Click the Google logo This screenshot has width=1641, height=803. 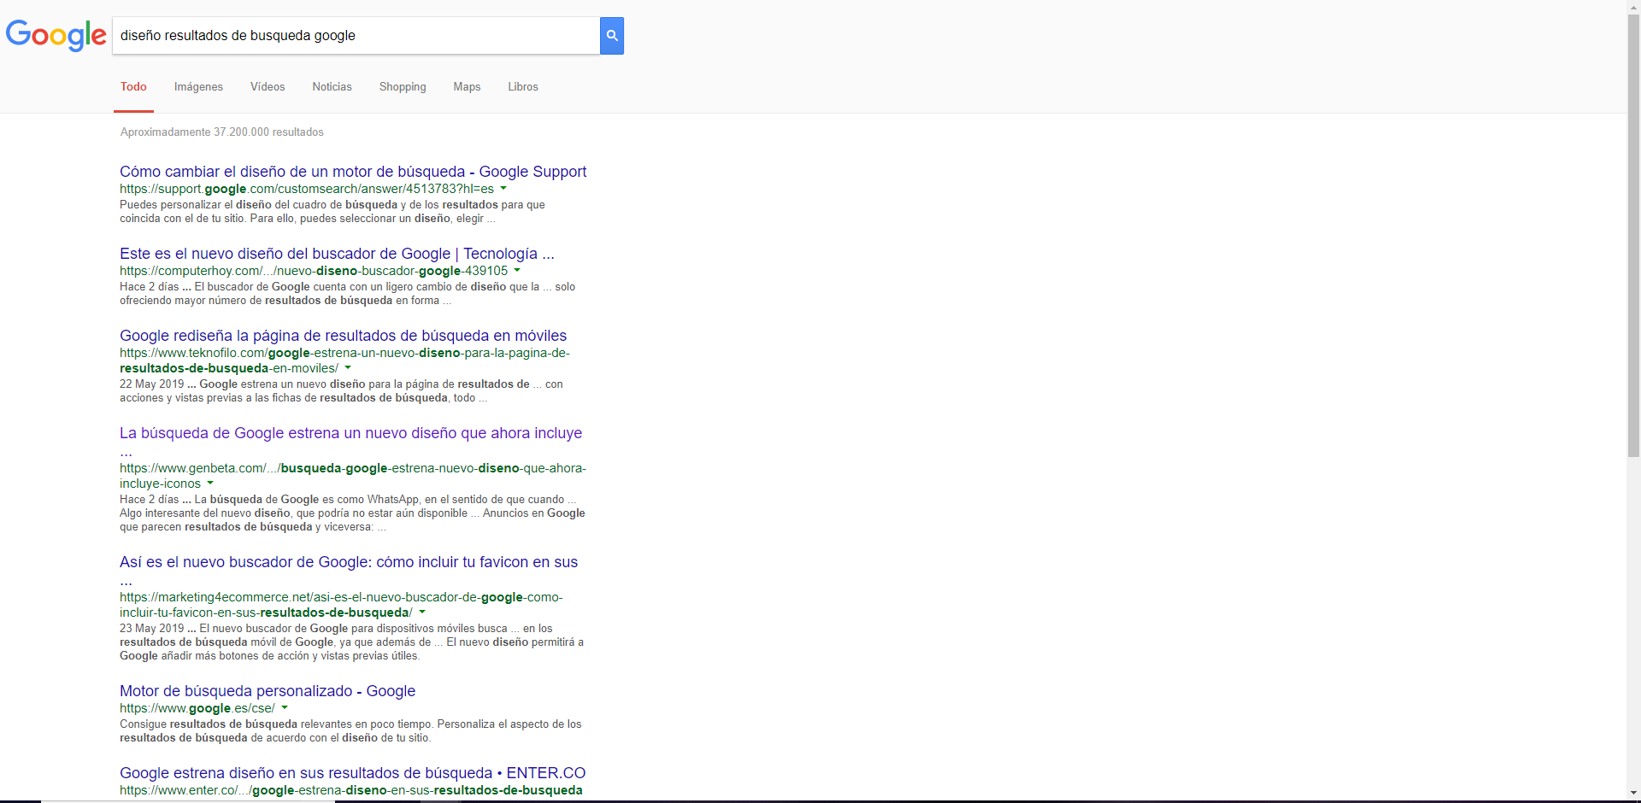tap(56, 35)
